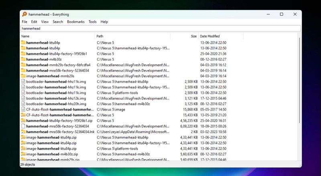Click folder icon of image-hammerhead-mmb29s folder

(23, 76)
